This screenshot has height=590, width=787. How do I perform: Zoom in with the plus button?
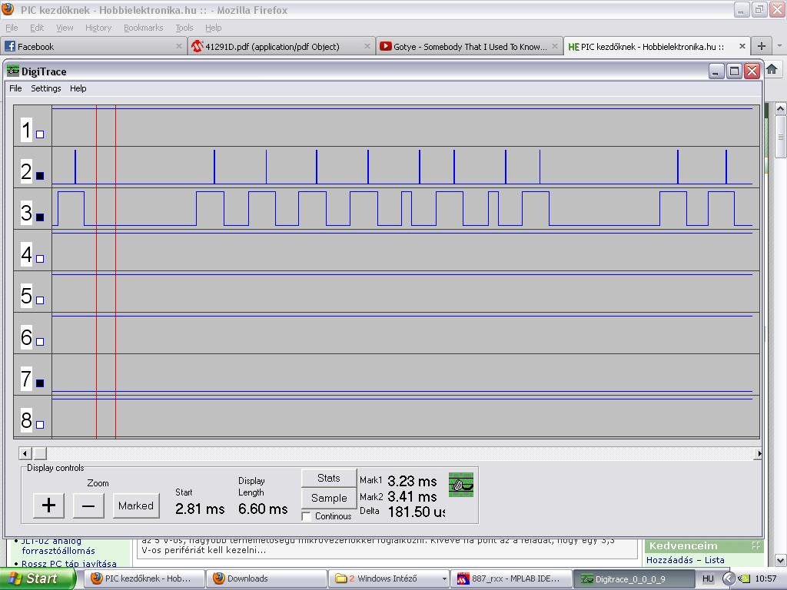click(x=48, y=505)
